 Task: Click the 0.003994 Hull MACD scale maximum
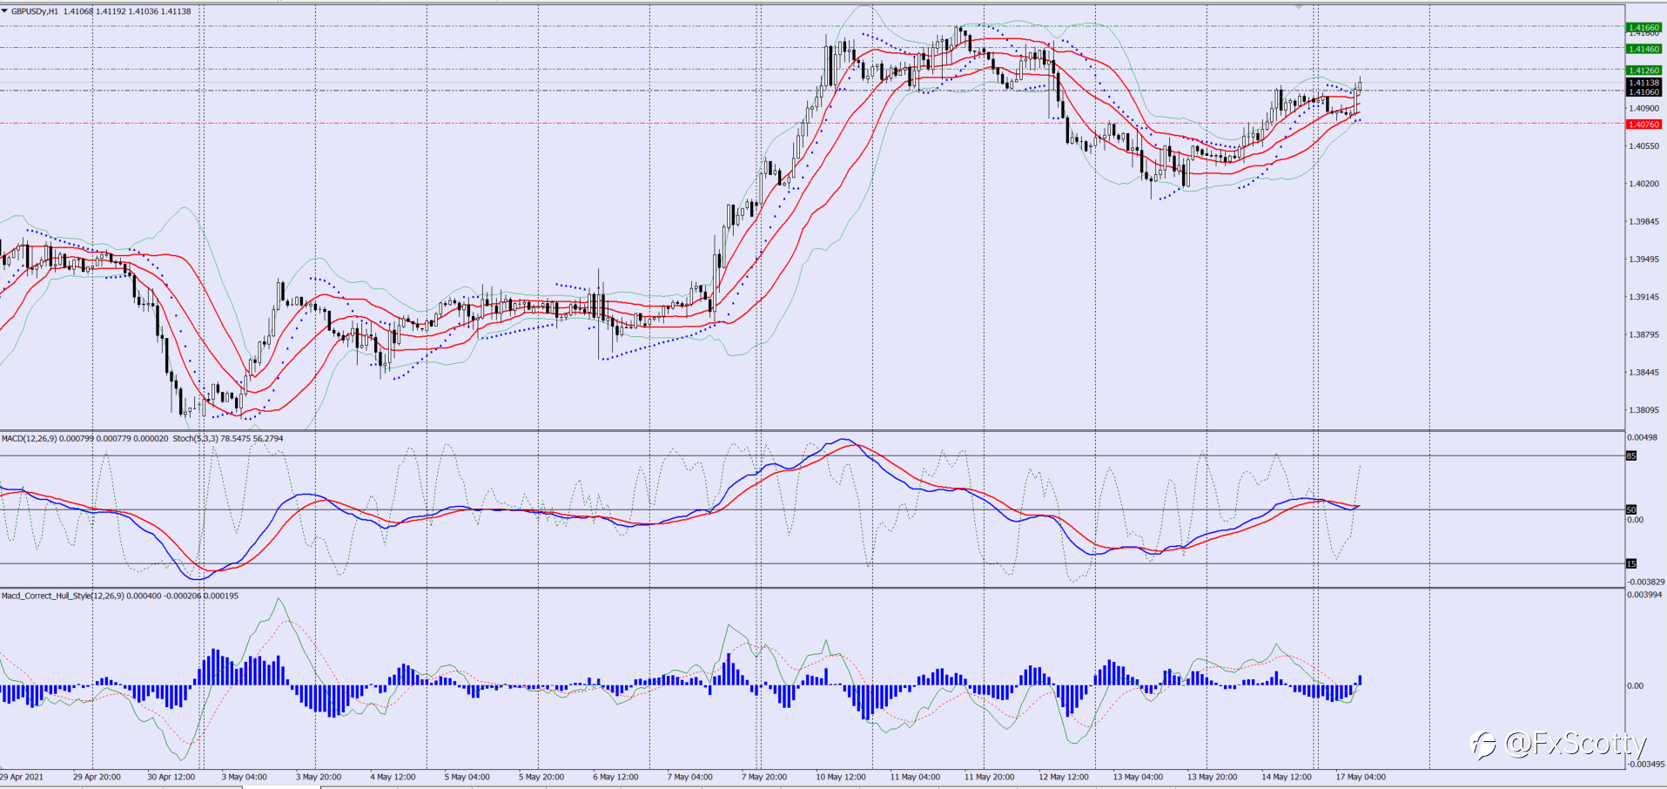pyautogui.click(x=1644, y=595)
